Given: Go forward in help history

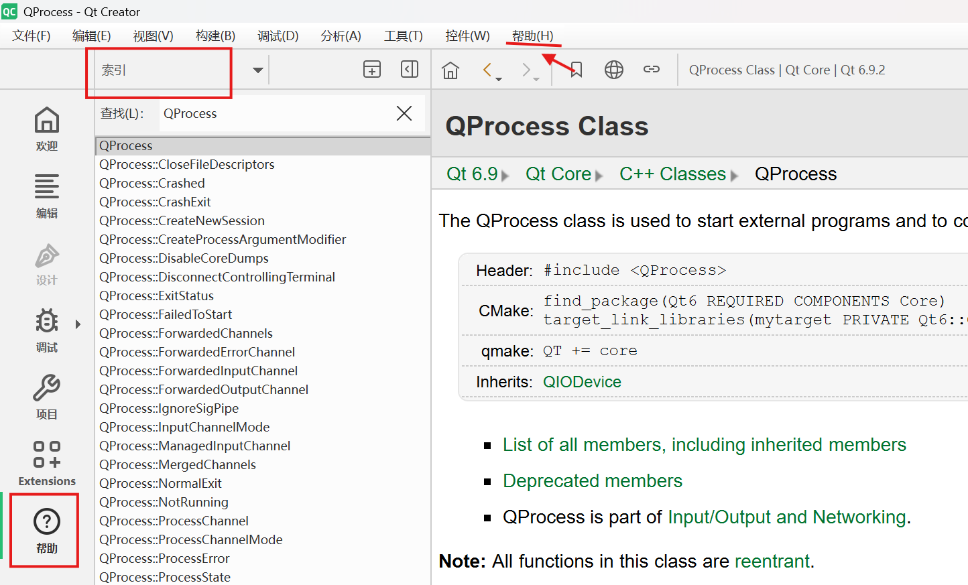Looking at the screenshot, I should [526, 69].
